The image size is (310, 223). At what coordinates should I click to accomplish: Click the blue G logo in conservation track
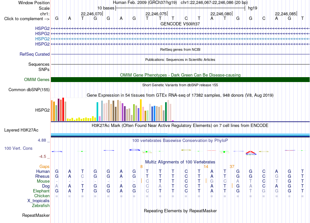click(x=135, y=150)
